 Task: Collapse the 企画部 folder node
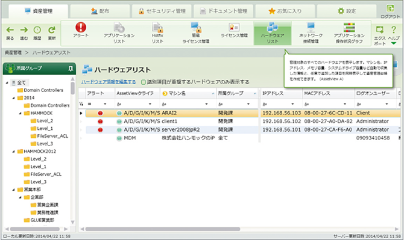(x=20, y=197)
